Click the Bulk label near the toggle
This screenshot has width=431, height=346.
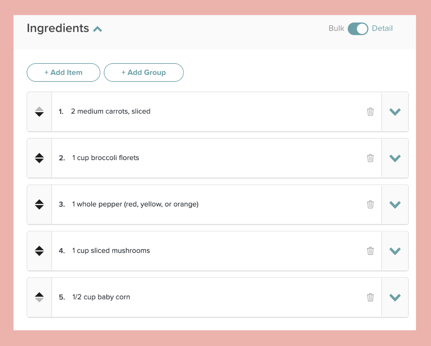tap(336, 28)
